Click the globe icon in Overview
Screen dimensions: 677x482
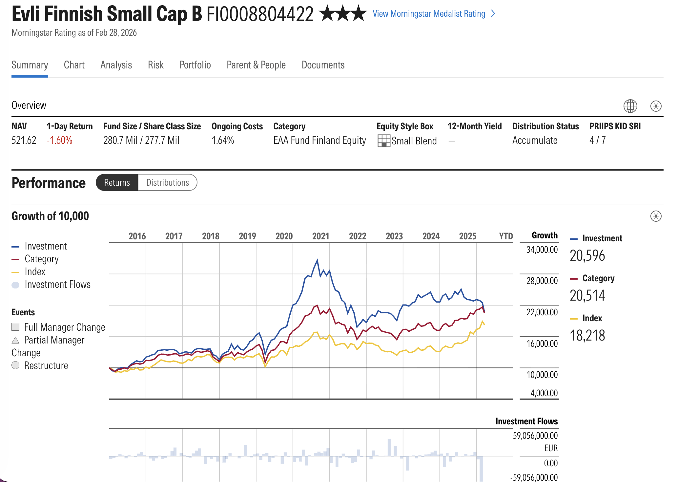point(630,106)
